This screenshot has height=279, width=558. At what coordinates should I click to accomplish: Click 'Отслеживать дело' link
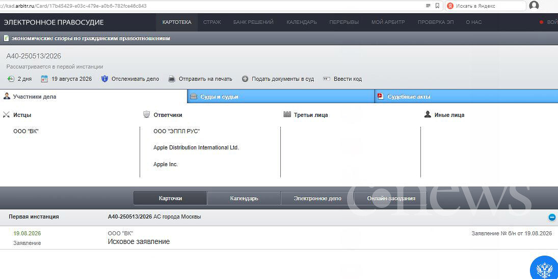135,79
